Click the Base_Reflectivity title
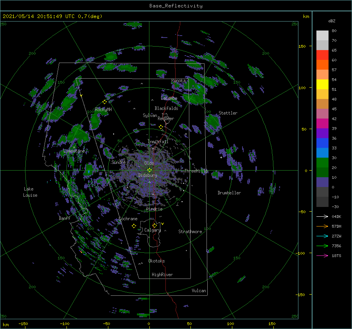Screen dimensions: 352x329 tap(176, 6)
